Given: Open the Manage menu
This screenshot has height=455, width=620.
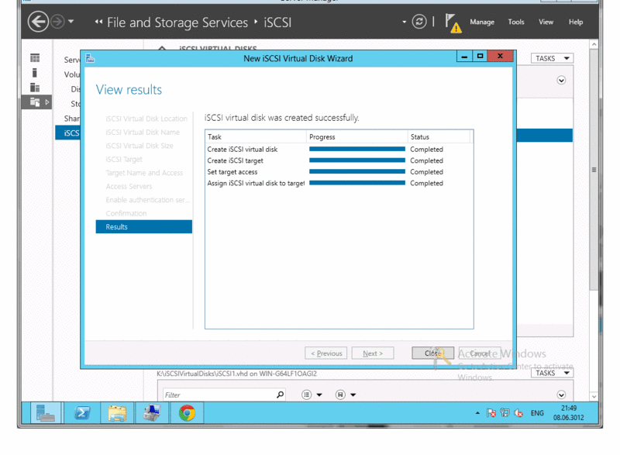Looking at the screenshot, I should coord(481,22).
